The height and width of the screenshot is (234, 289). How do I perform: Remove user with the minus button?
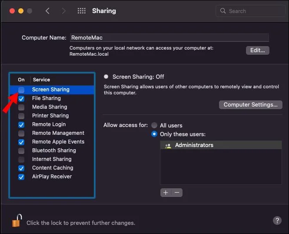[x=177, y=192]
